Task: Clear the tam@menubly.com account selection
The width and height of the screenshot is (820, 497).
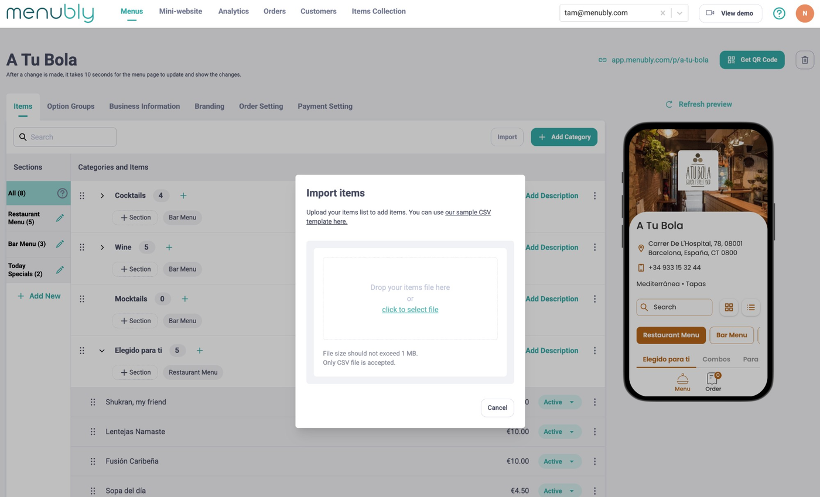Action: click(x=662, y=13)
